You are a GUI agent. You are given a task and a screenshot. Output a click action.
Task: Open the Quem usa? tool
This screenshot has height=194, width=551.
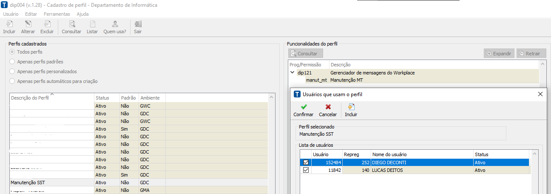click(115, 25)
